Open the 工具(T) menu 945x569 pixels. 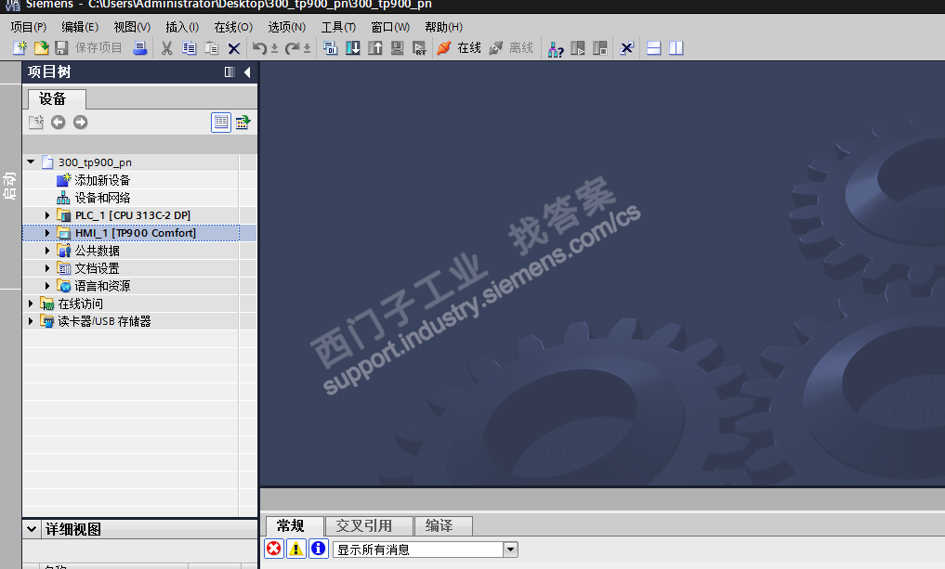coord(338,27)
